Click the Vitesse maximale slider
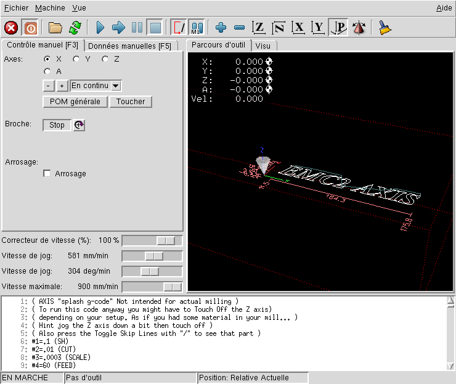 pyautogui.click(x=152, y=287)
